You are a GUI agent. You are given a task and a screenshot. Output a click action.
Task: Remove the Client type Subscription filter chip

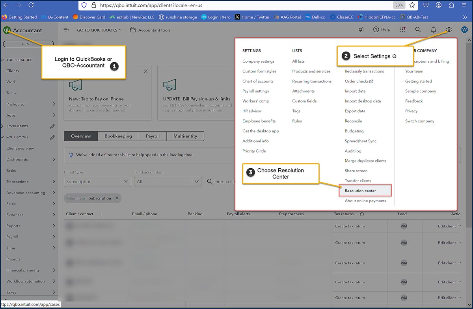[117, 198]
